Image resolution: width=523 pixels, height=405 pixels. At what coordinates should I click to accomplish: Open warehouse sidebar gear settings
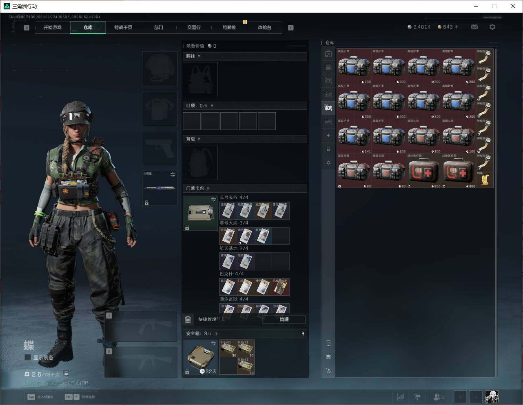[x=328, y=162]
